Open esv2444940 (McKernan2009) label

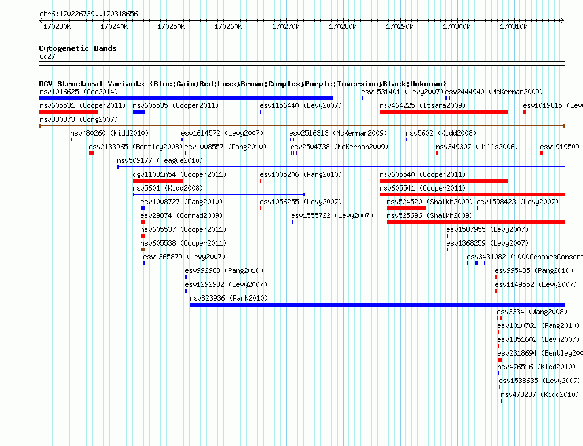coord(494,92)
